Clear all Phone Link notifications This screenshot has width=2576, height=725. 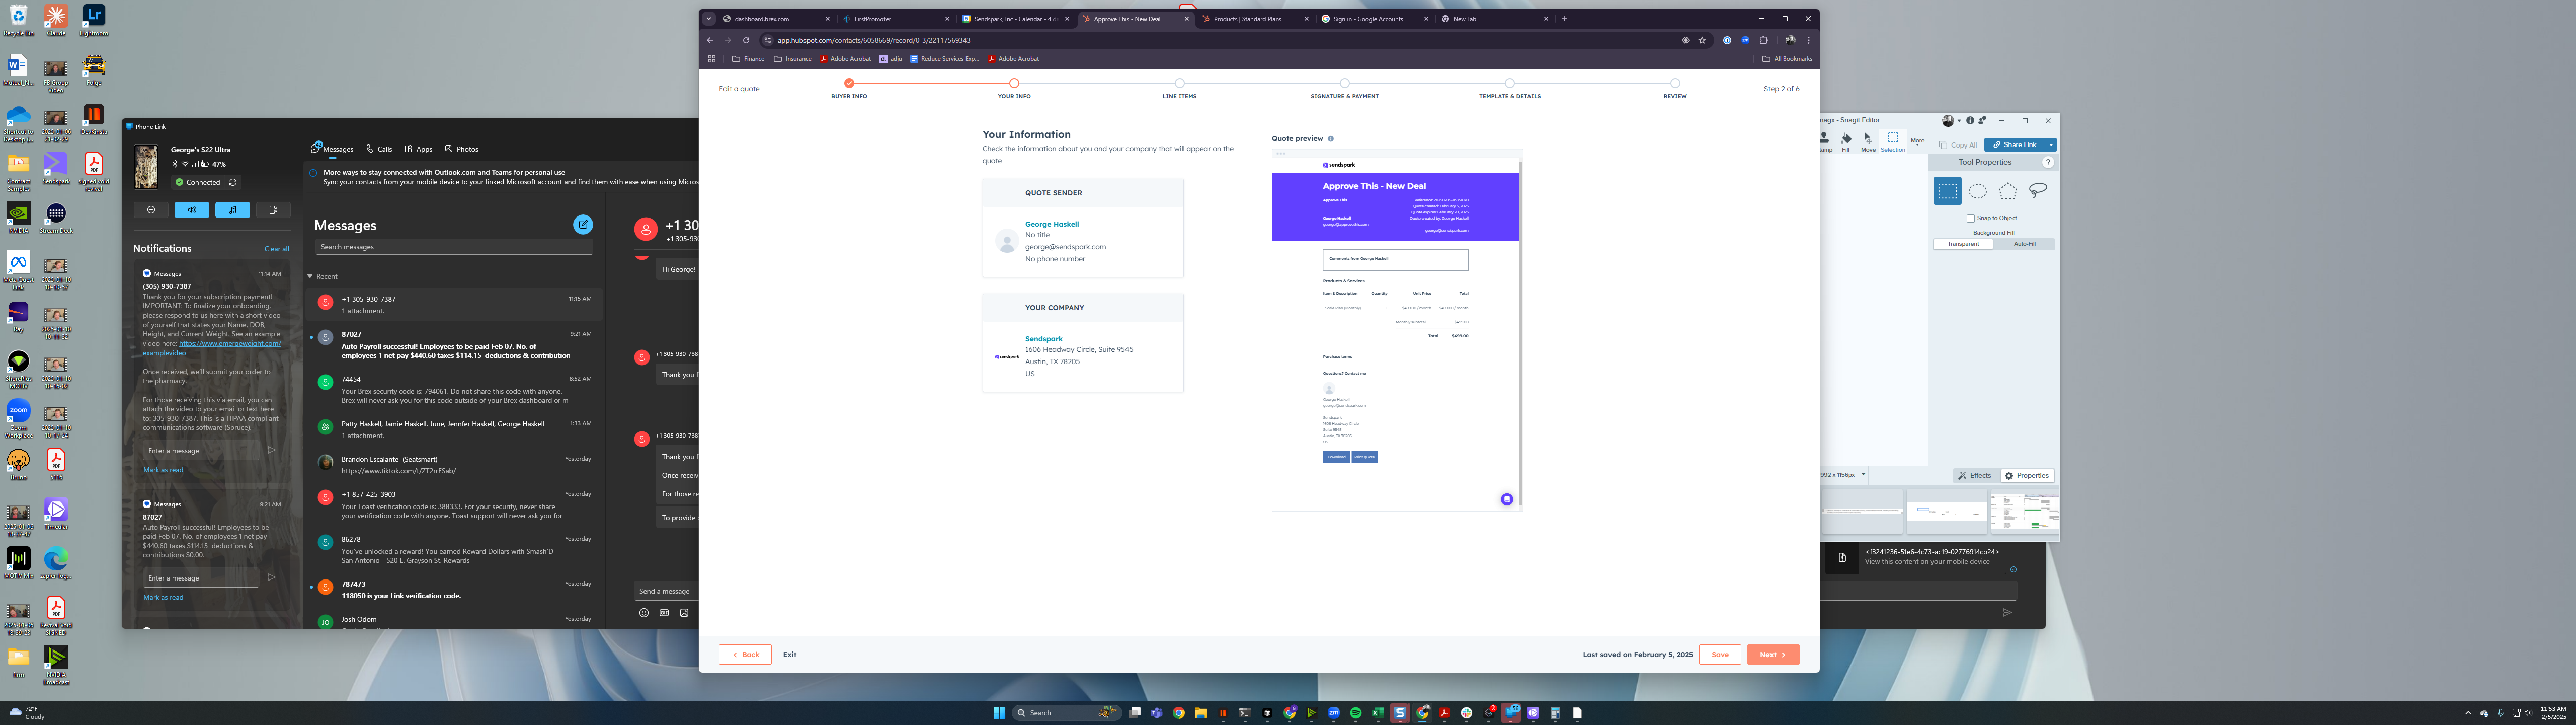(x=277, y=248)
